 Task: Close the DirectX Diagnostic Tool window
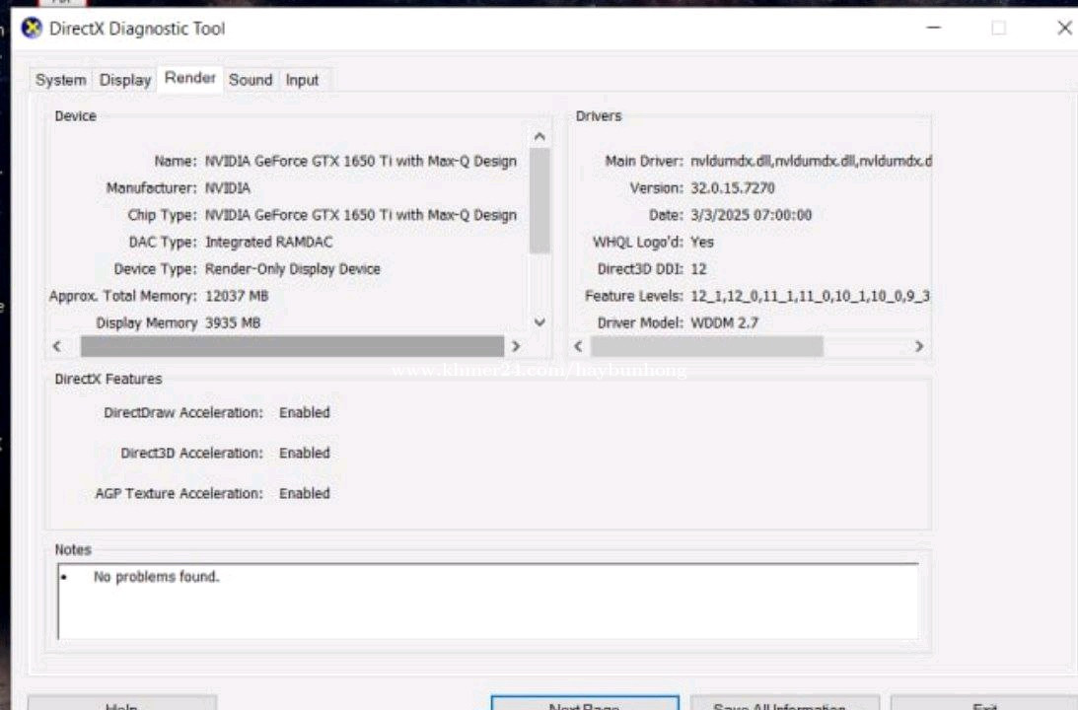pos(1064,28)
